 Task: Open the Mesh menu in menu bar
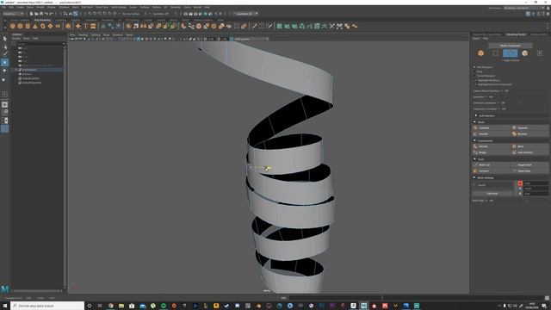coord(75,7)
